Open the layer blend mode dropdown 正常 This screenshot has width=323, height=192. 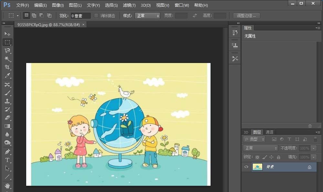point(260,148)
